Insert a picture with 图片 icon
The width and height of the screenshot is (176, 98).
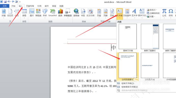32,13
